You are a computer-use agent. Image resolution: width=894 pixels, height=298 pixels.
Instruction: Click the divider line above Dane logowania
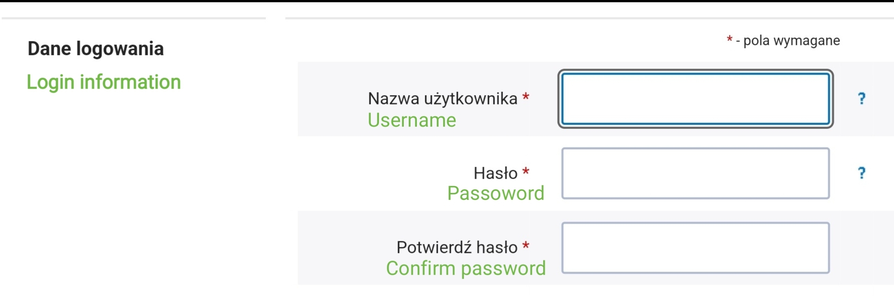[x=133, y=18]
